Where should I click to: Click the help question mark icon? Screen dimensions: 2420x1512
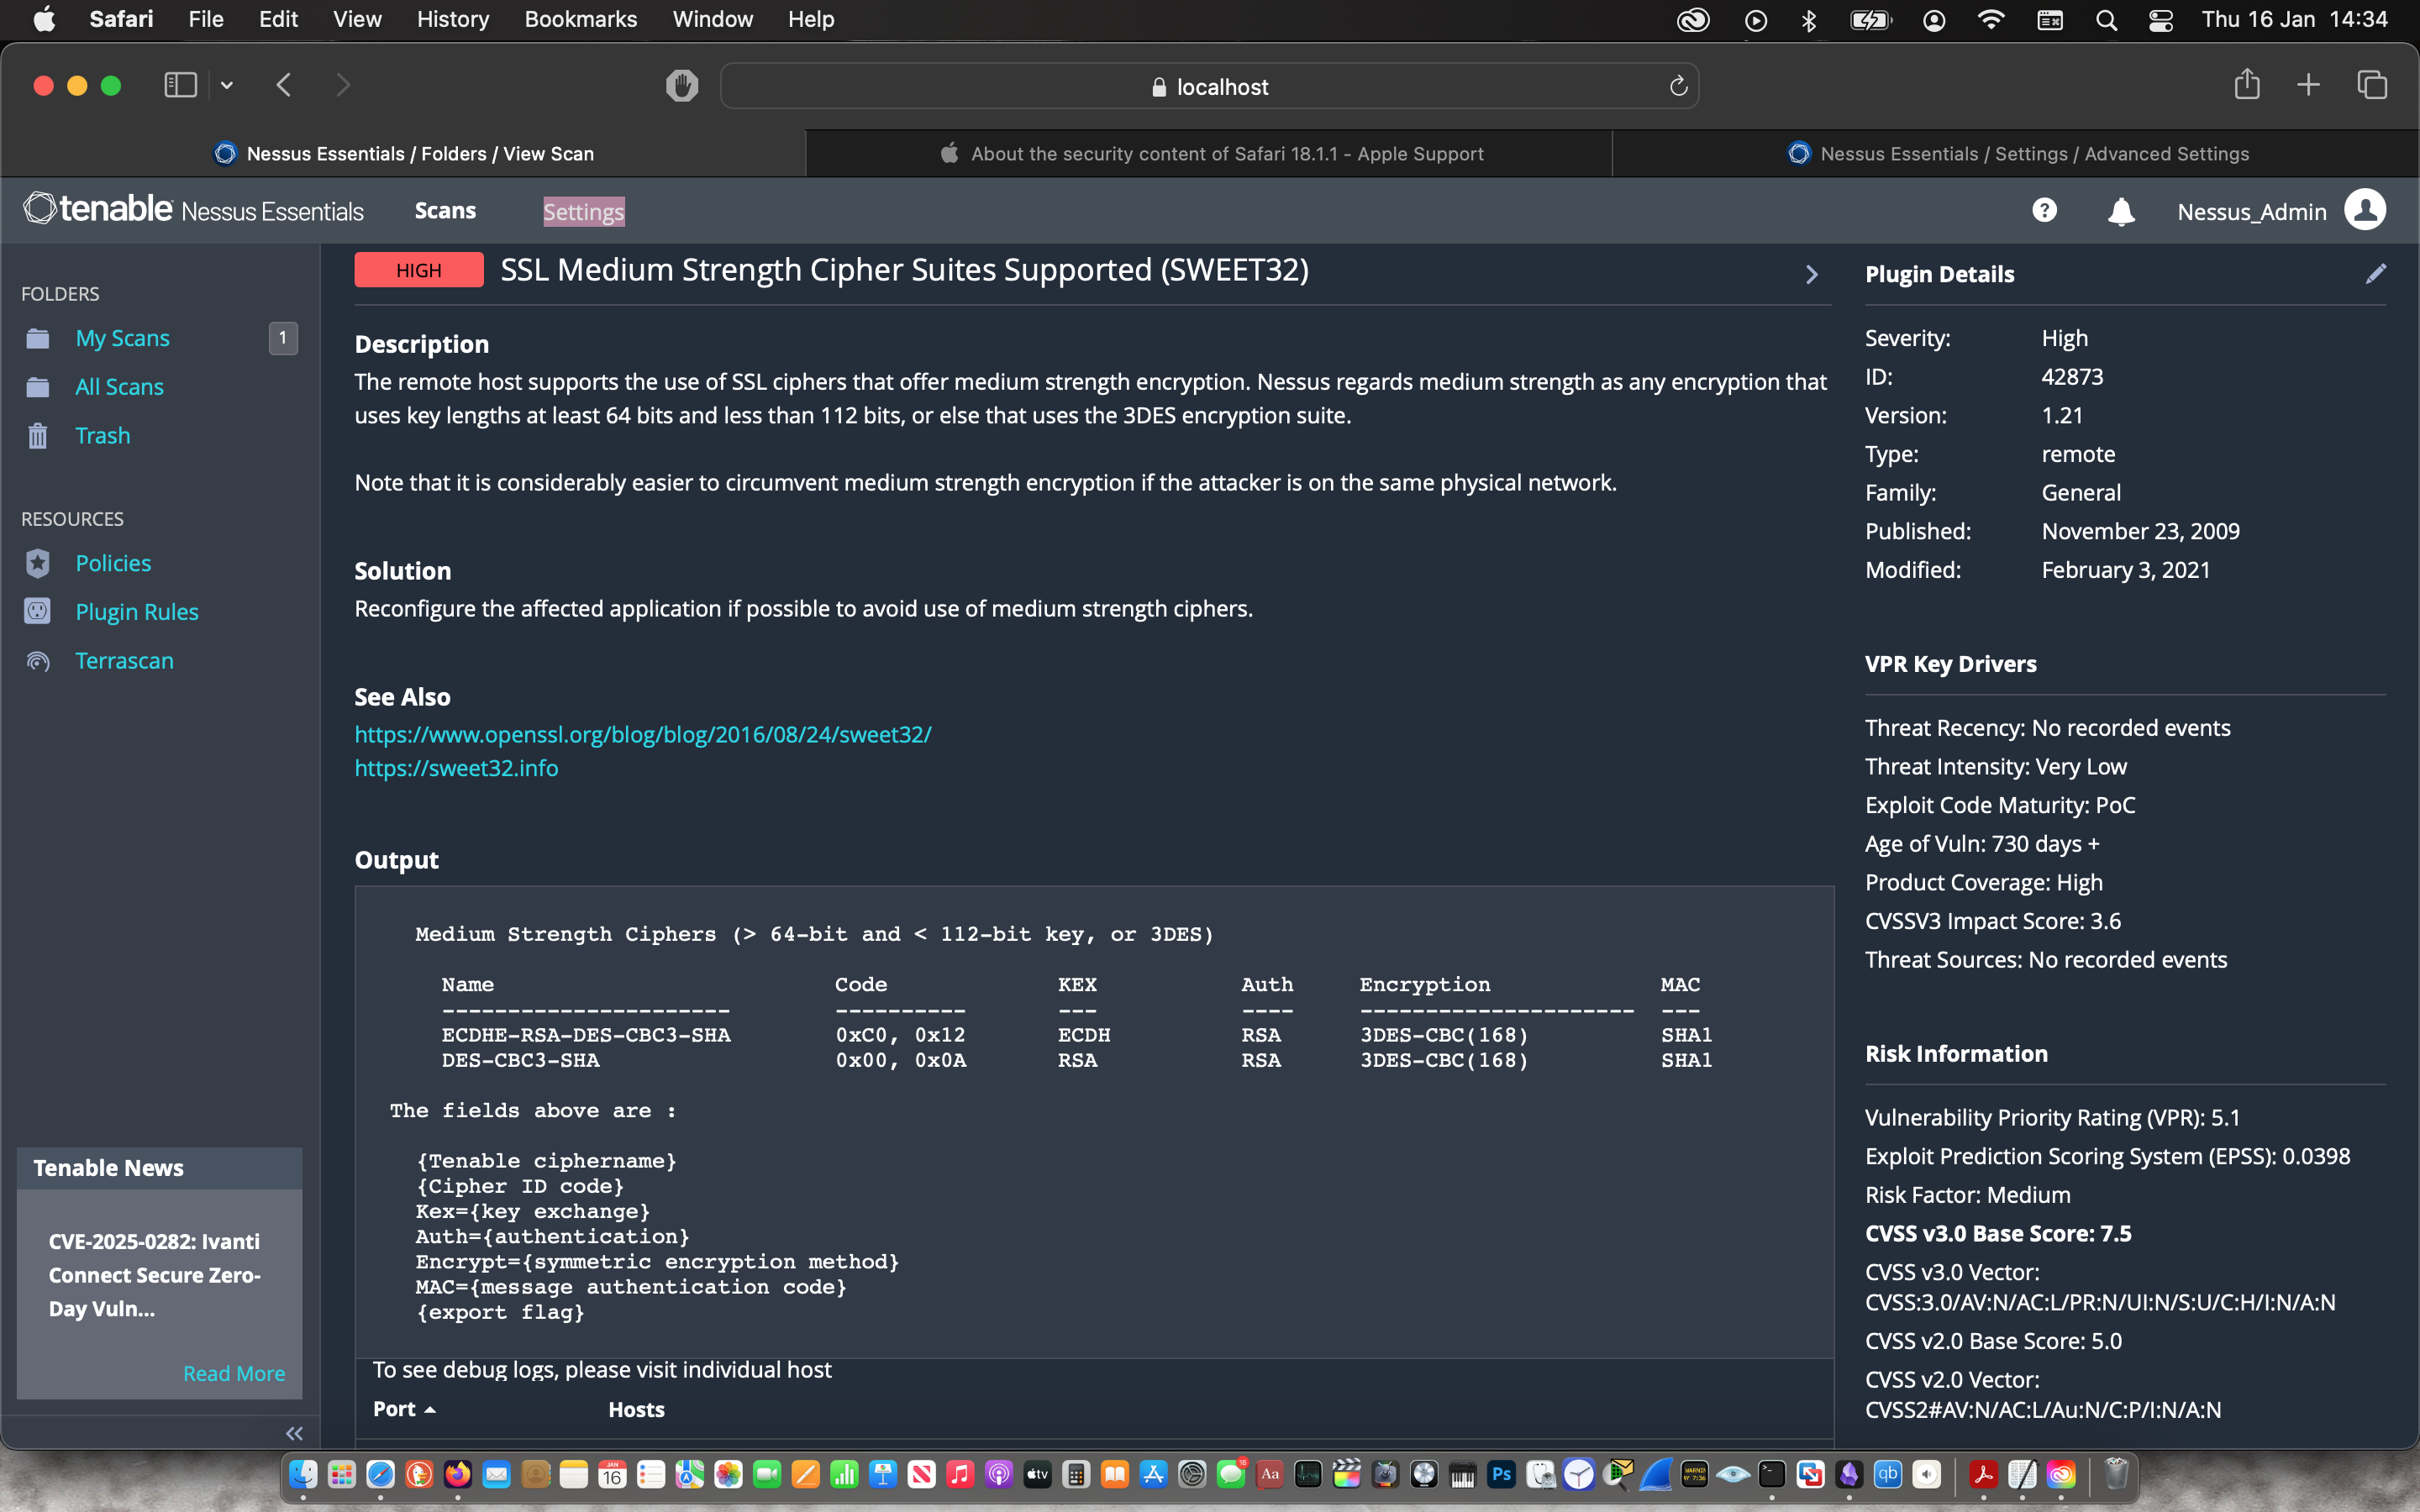(x=2044, y=211)
